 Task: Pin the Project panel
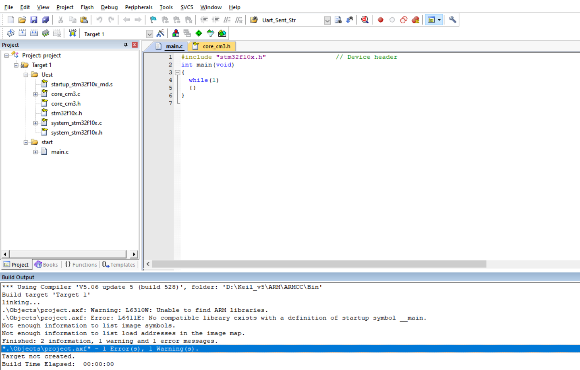point(126,45)
